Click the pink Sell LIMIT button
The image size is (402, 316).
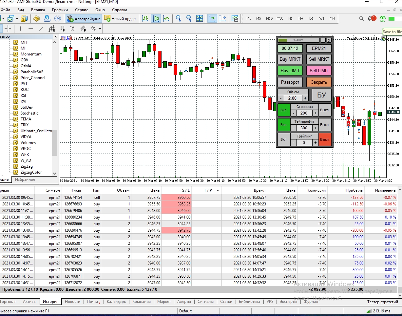[x=319, y=71]
